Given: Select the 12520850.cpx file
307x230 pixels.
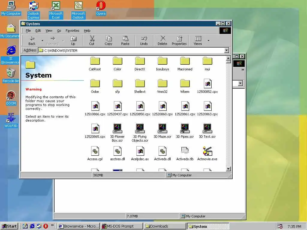Looking at the screenshot, I should click(x=140, y=109).
